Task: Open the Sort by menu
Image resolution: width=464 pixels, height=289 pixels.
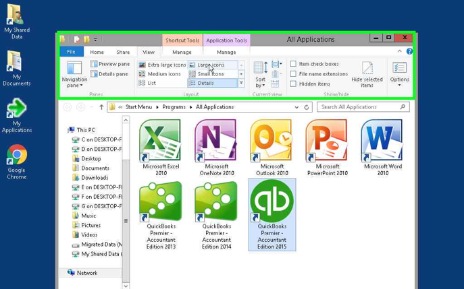Action: click(261, 74)
